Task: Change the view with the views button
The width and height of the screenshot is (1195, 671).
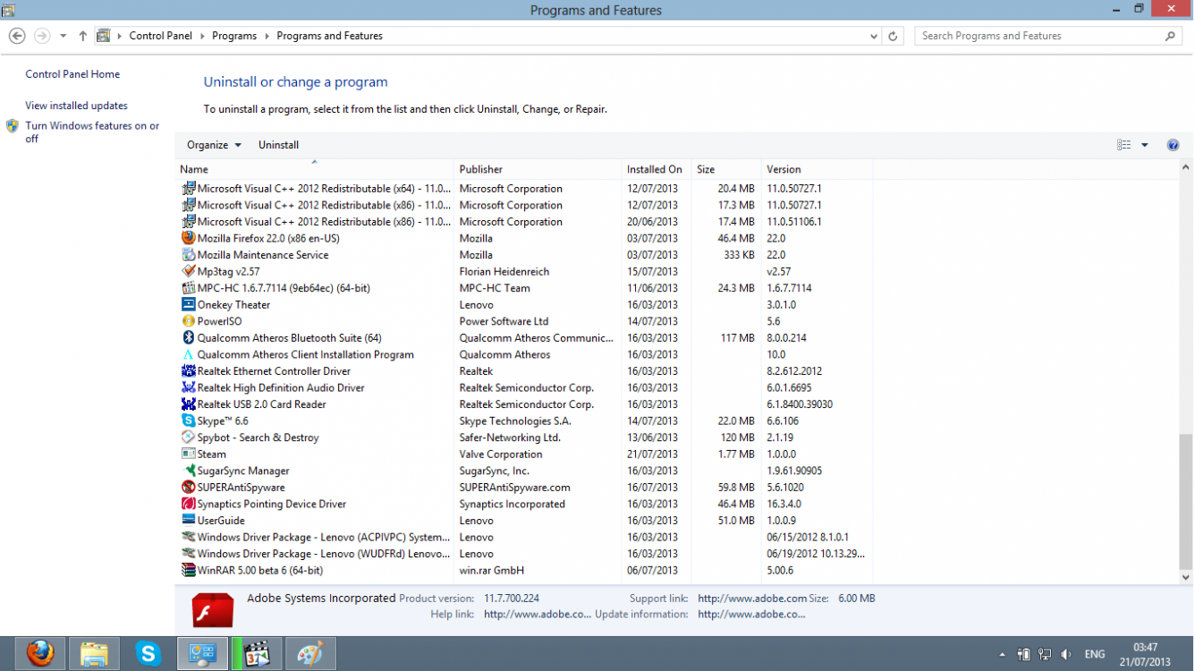Action: 1124,145
